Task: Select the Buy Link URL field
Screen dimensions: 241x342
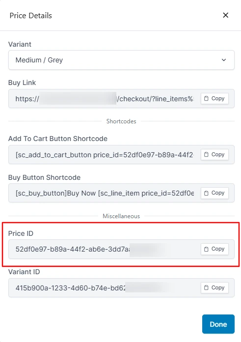Action: tap(105, 99)
